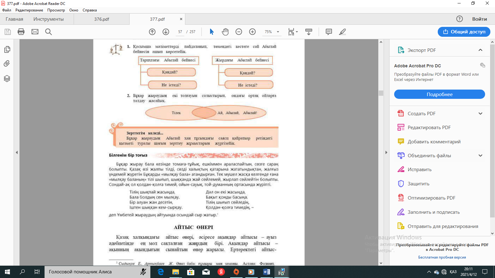Open Редактировать PDF tool
The width and height of the screenshot is (495, 278).
click(429, 127)
